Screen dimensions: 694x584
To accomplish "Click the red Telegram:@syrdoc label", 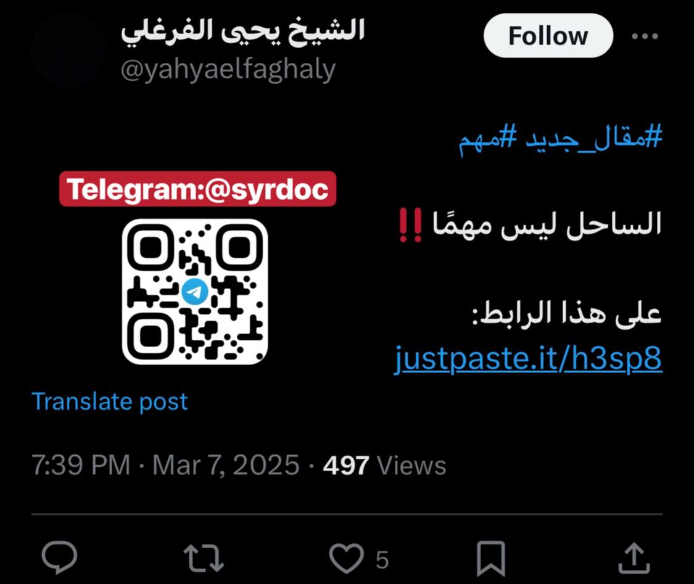I will pos(198,189).
